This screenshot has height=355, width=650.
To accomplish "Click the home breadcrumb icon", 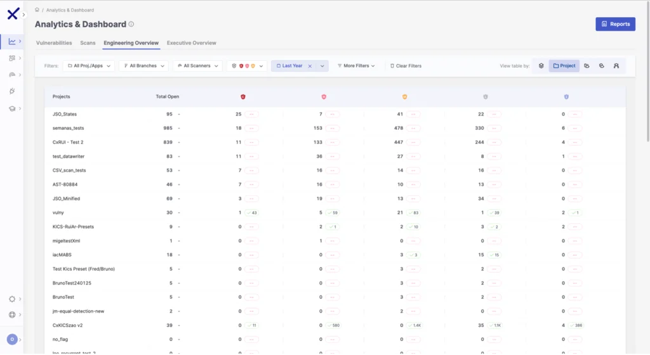I will pos(37,10).
